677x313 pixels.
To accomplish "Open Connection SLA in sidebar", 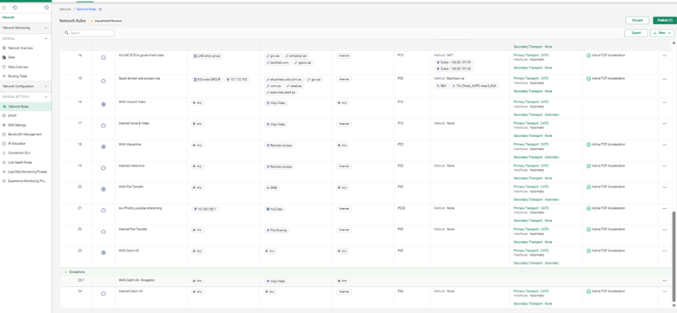I will tap(19, 153).
